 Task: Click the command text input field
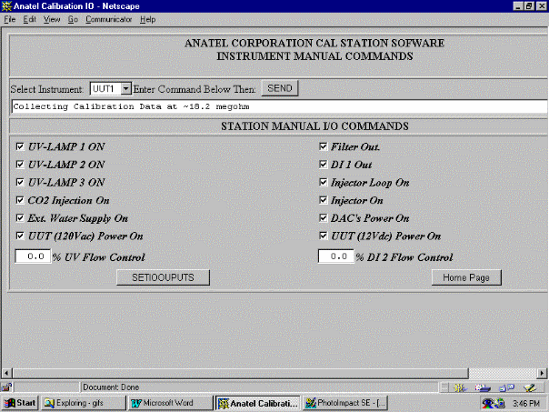[x=279, y=106]
